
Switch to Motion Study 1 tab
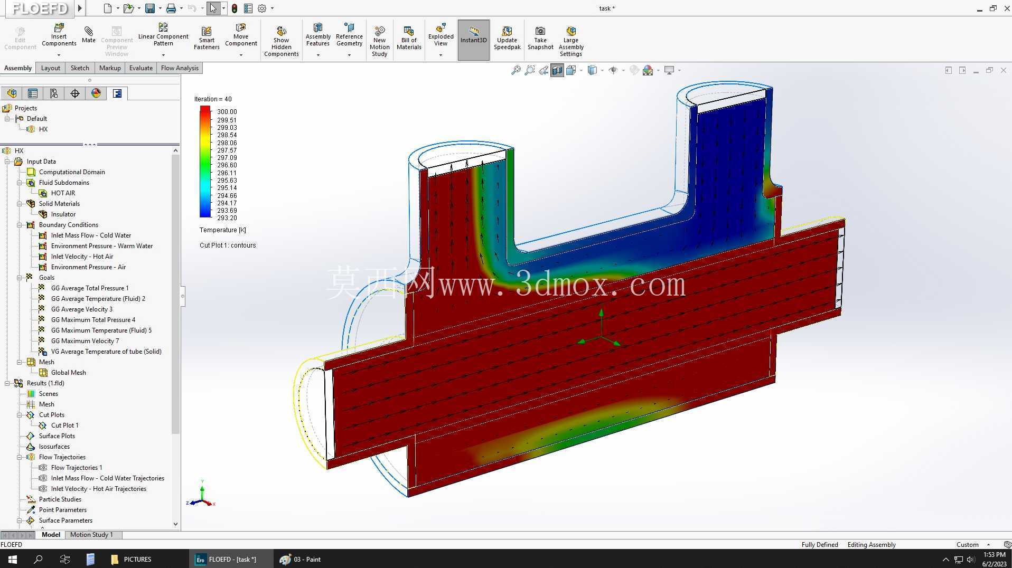pyautogui.click(x=91, y=535)
